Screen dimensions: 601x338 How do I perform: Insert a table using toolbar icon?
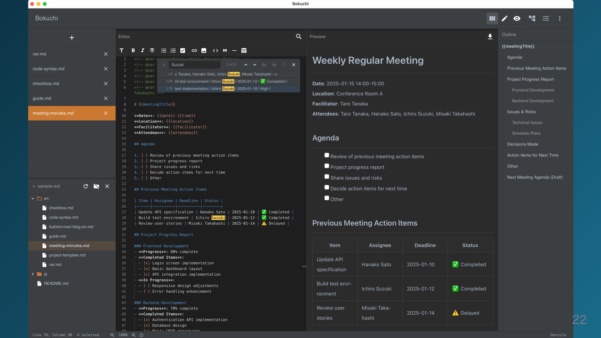(x=244, y=50)
